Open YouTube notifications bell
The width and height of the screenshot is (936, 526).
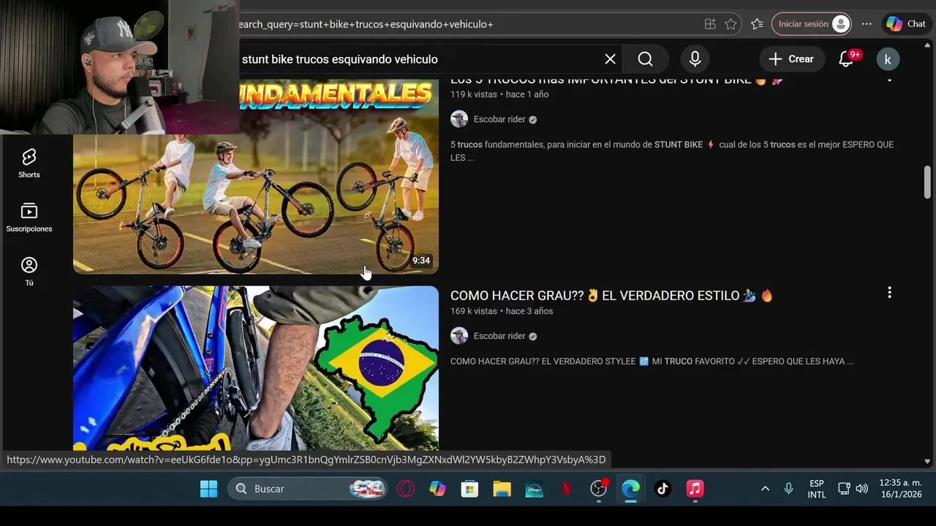tap(846, 59)
